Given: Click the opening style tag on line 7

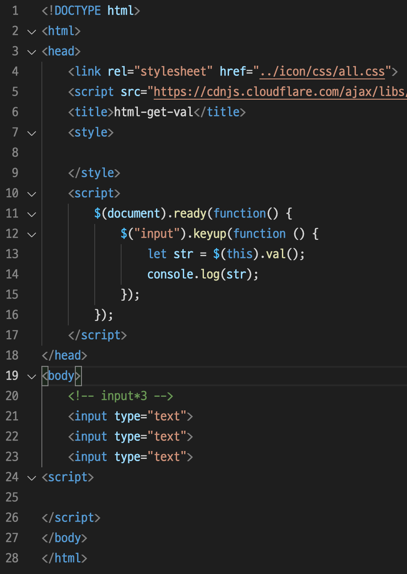Looking at the screenshot, I should click(x=91, y=132).
